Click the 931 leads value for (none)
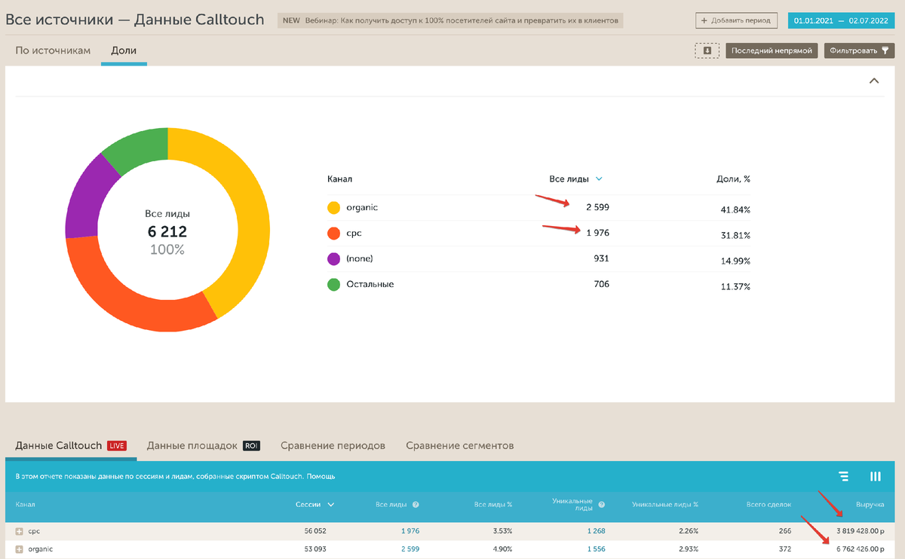Image resolution: width=905 pixels, height=559 pixels. point(601,258)
